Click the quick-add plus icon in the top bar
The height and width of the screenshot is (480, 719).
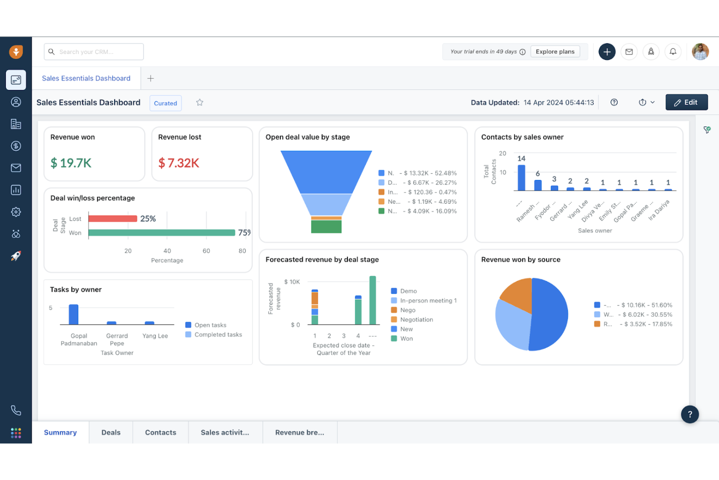click(607, 52)
